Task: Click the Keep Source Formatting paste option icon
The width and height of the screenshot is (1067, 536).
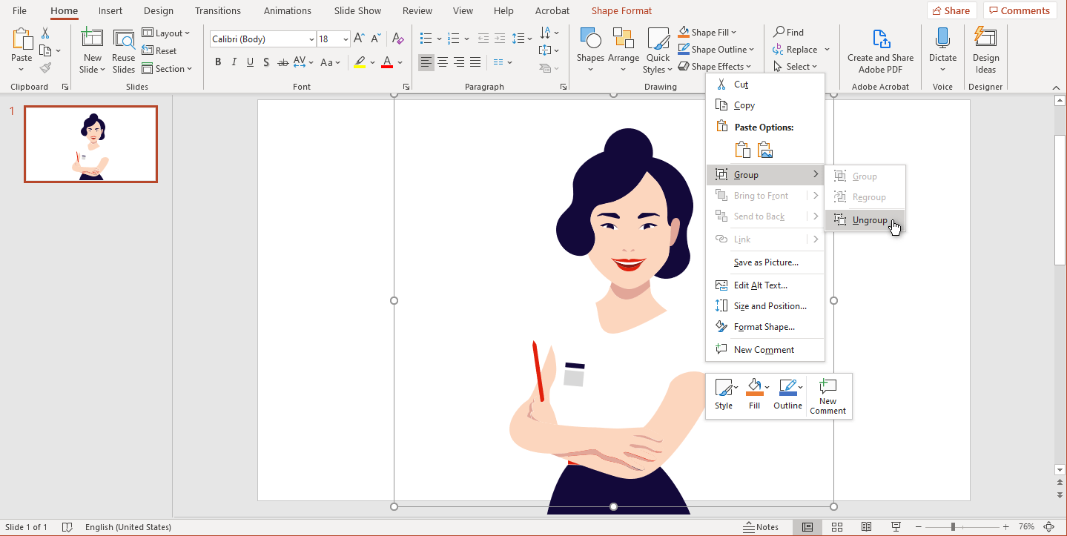Action: pos(742,150)
